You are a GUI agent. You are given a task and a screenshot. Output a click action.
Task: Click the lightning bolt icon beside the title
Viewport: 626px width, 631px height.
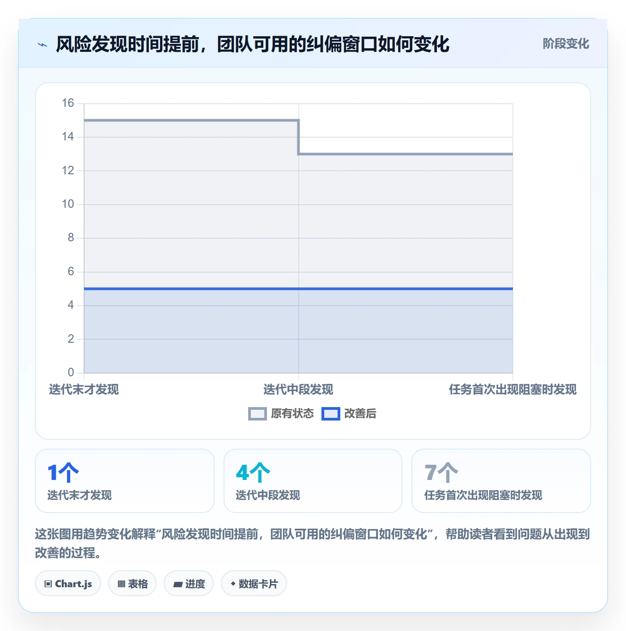click(42, 45)
